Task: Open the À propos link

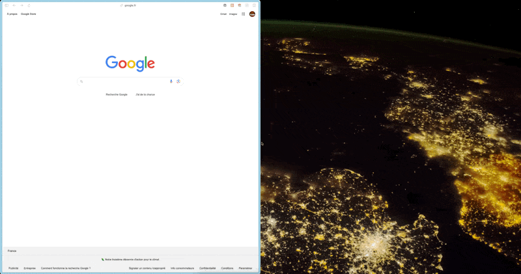Action: tap(12, 14)
